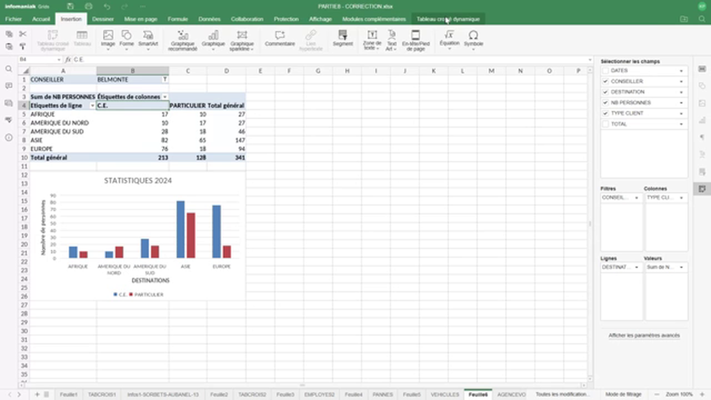Uncheck the TYPE CLIENT field checkbox
The width and height of the screenshot is (711, 400).
605,113
